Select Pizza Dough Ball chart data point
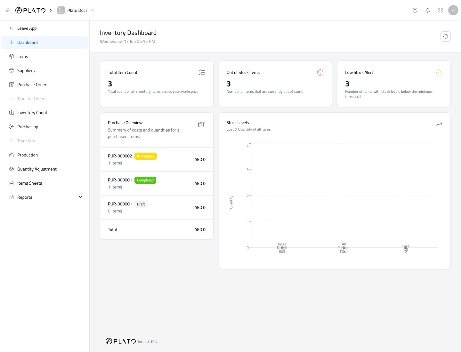 (x=282, y=248)
